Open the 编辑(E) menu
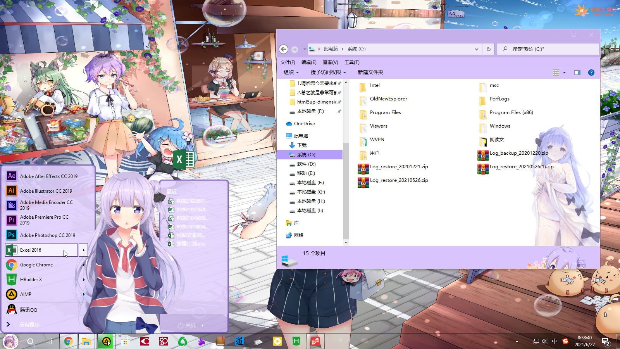 [x=309, y=62]
